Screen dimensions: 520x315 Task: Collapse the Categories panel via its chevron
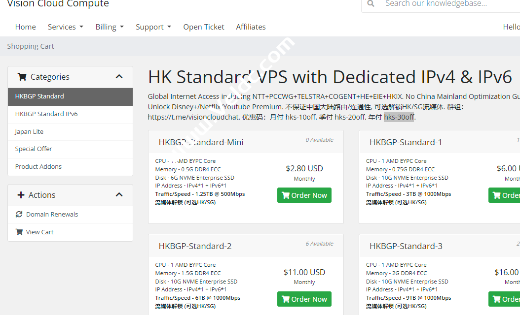[x=119, y=77]
